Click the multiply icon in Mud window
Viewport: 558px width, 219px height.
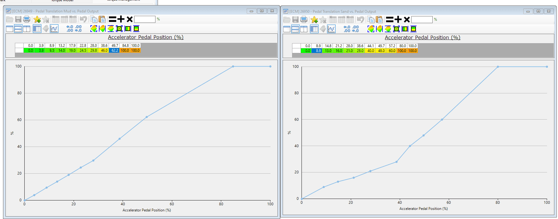130,19
